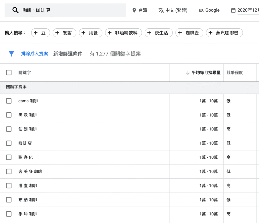Add 非酒精飲料 to broaden the search

123,33
